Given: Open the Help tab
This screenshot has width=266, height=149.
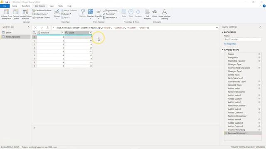Looking at the screenshot, I should pyautogui.click(x=69, y=6).
